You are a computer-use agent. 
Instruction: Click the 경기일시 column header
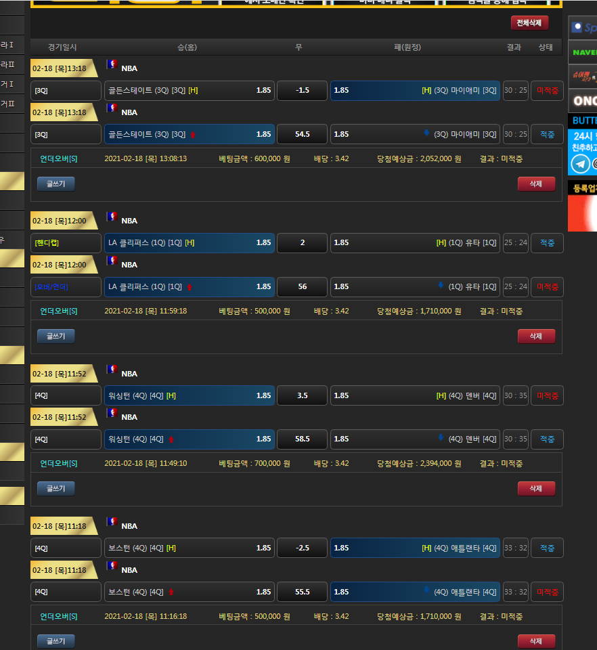tap(62, 47)
